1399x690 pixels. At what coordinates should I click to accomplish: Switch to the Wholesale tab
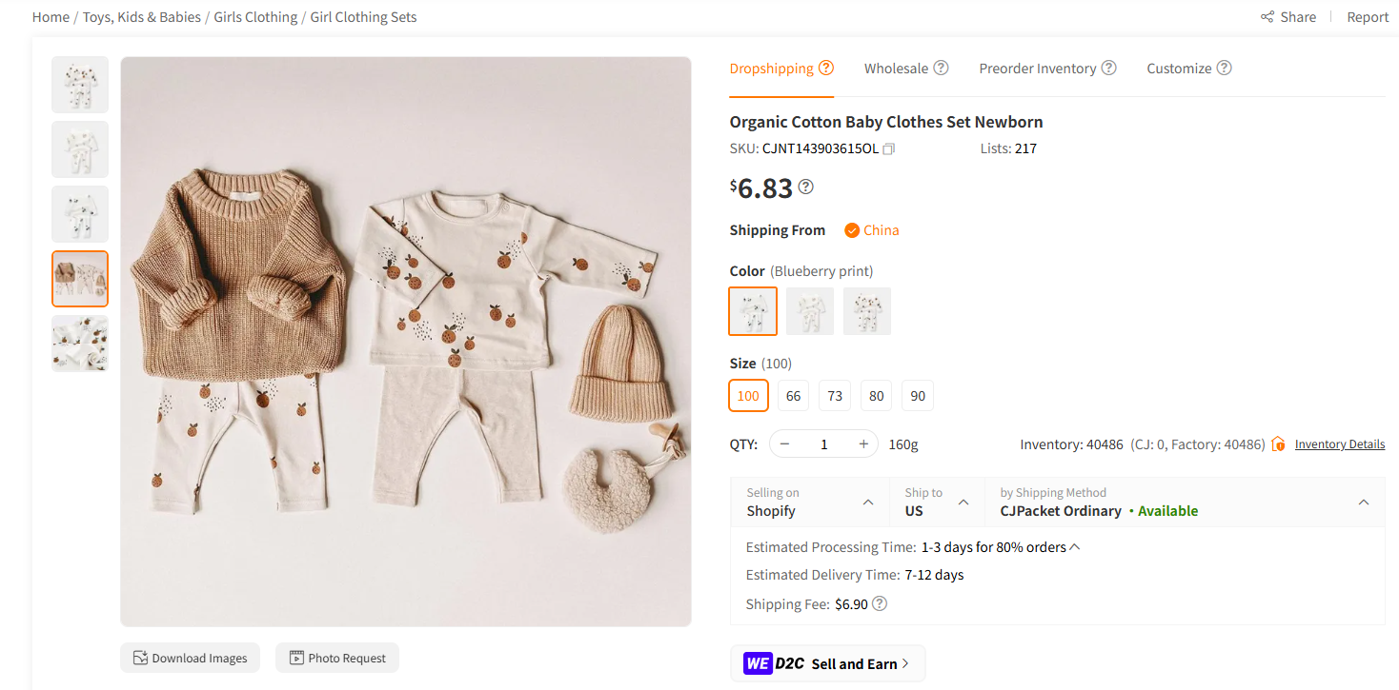pyautogui.click(x=896, y=68)
